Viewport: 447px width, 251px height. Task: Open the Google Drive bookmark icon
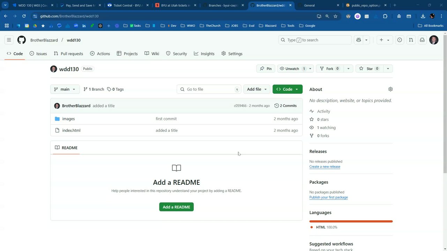click(x=35, y=25)
